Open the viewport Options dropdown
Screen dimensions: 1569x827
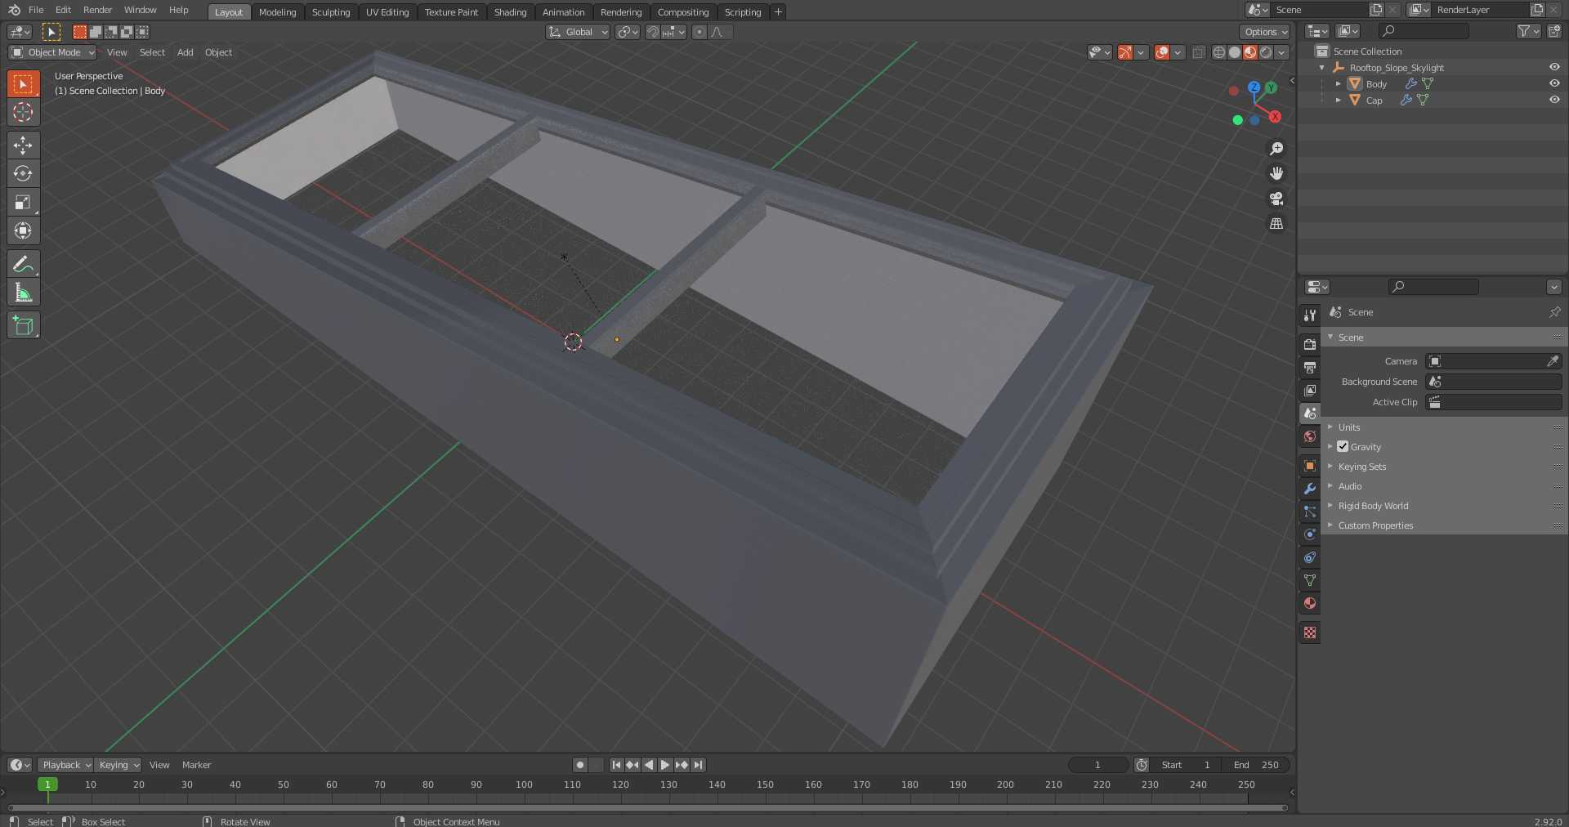(x=1265, y=32)
